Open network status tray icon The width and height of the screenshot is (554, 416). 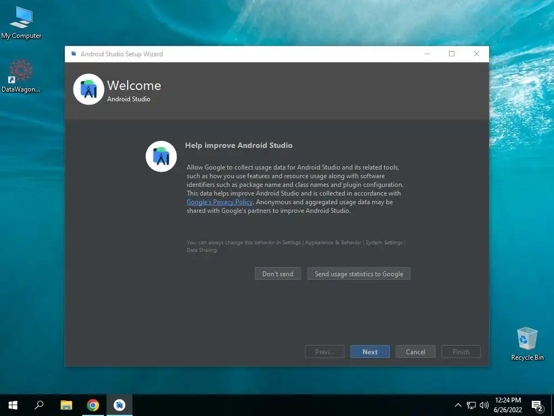471,405
